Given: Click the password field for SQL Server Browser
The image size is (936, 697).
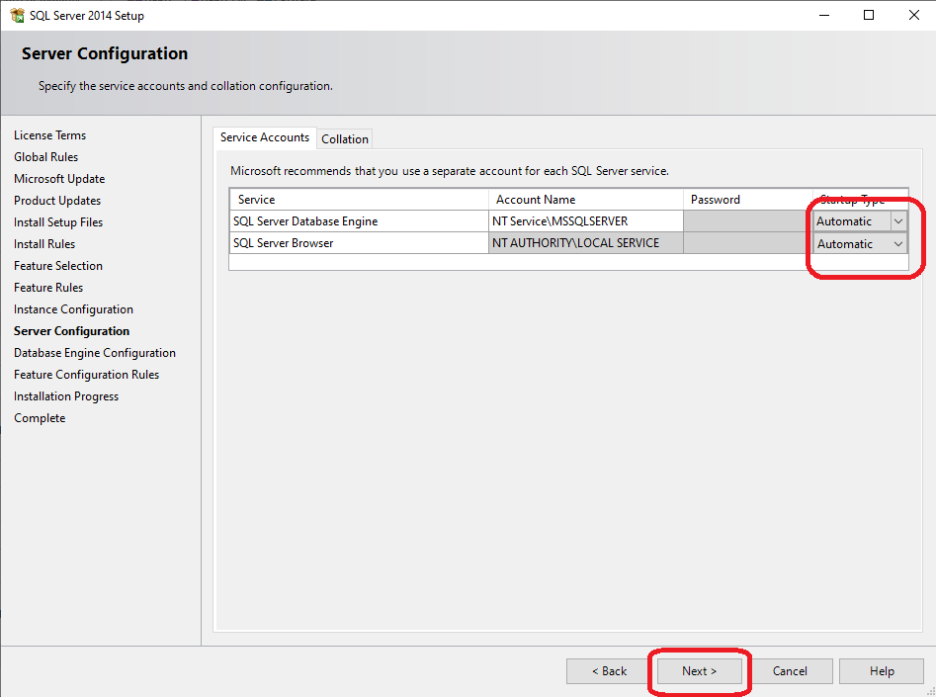Looking at the screenshot, I should coord(748,243).
